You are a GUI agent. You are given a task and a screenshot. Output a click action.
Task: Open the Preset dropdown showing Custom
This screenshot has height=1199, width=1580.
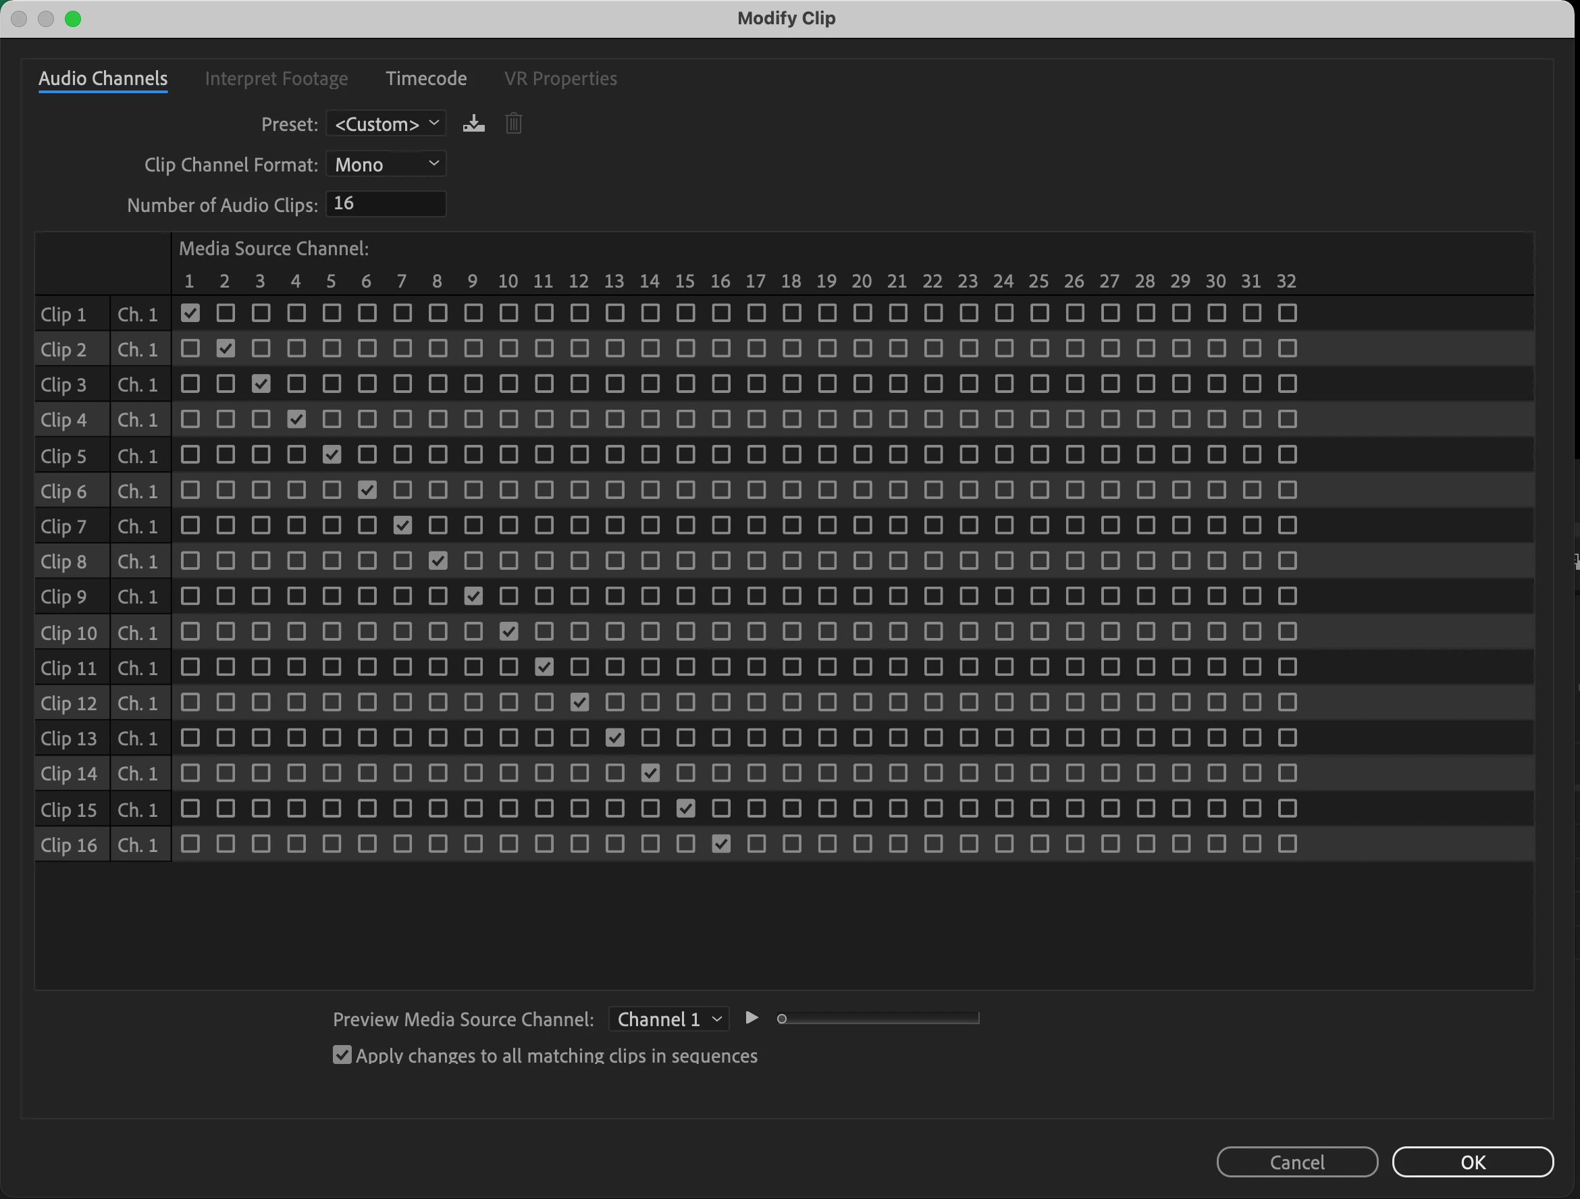tap(386, 124)
